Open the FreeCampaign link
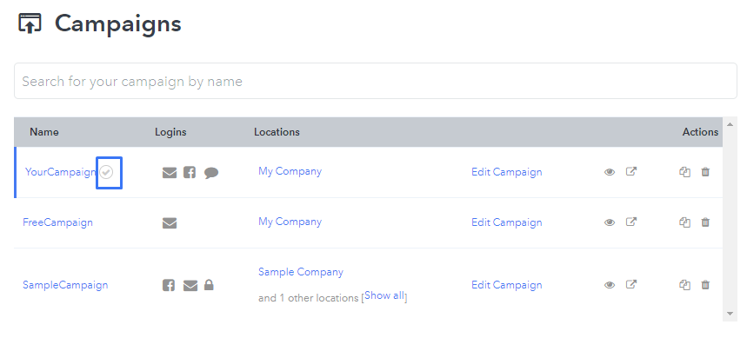 (x=57, y=222)
